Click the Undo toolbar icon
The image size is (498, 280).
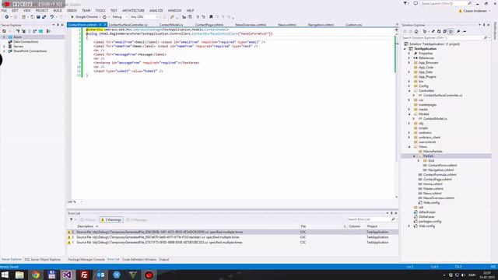click(52, 17)
